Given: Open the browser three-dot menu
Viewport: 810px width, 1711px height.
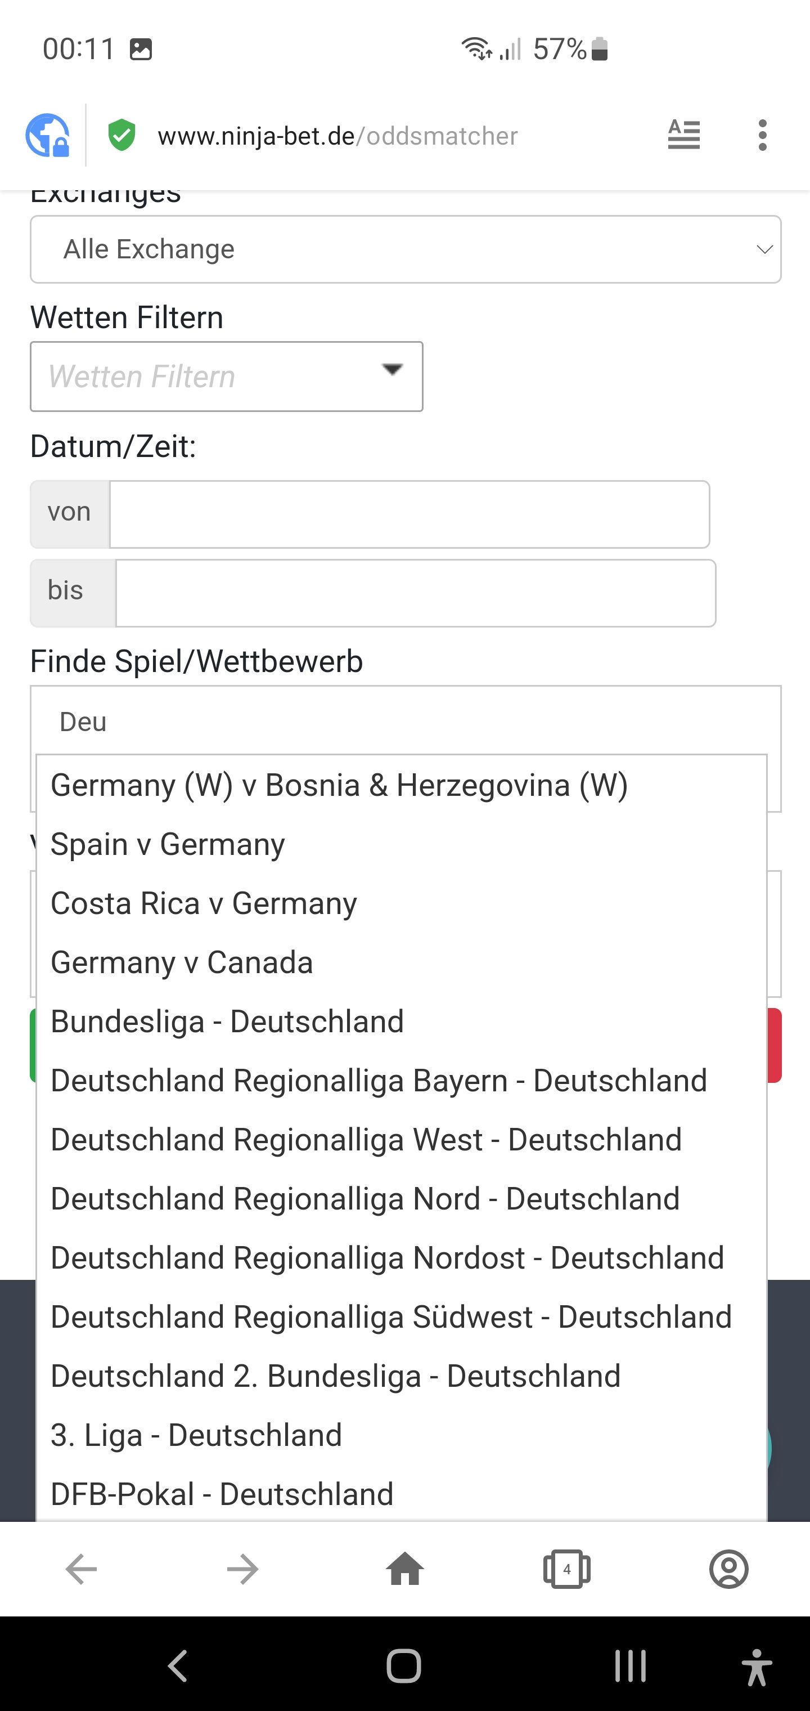Looking at the screenshot, I should tap(763, 136).
